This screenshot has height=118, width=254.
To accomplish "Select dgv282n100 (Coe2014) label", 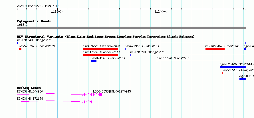I will (x=237, y=64).
